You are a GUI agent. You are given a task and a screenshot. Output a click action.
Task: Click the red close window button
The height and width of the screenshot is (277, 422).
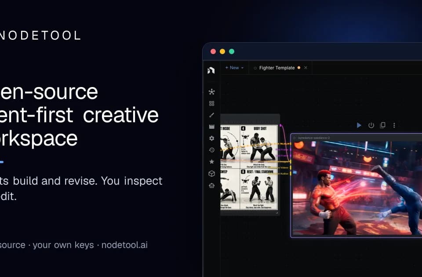coord(213,51)
